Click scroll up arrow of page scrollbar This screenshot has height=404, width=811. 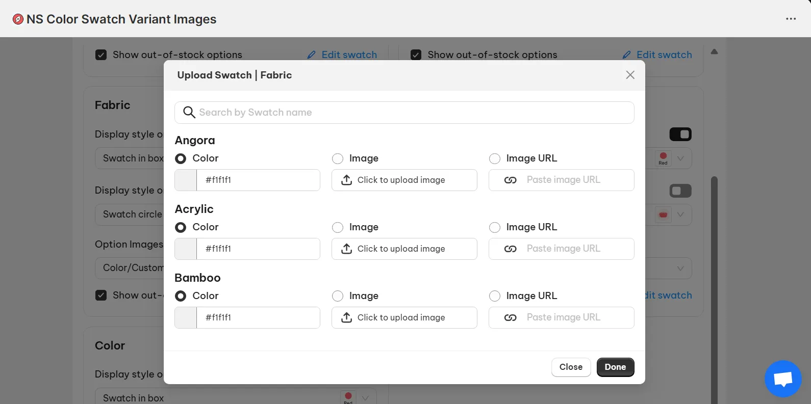pos(714,51)
